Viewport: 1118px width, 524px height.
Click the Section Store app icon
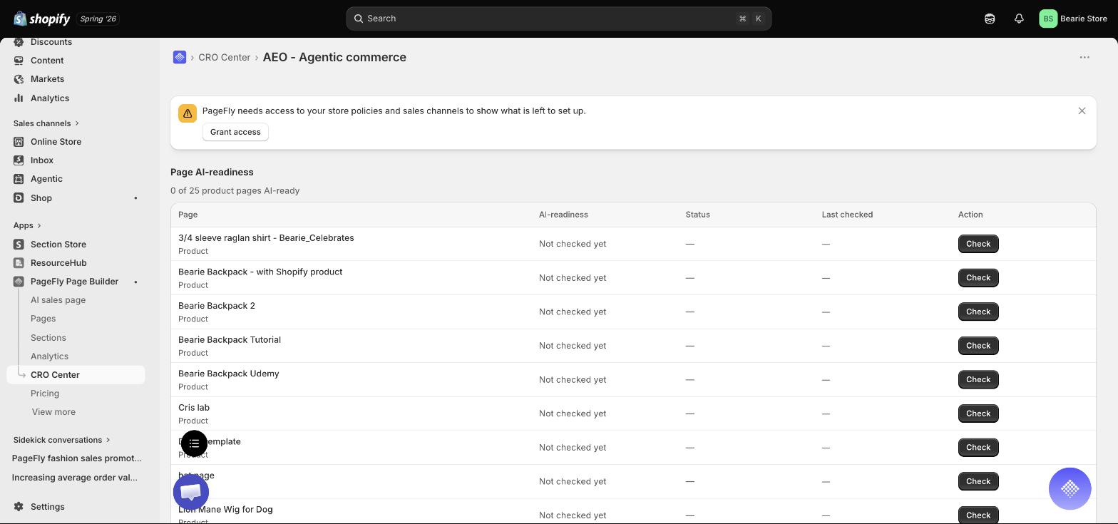tap(19, 245)
